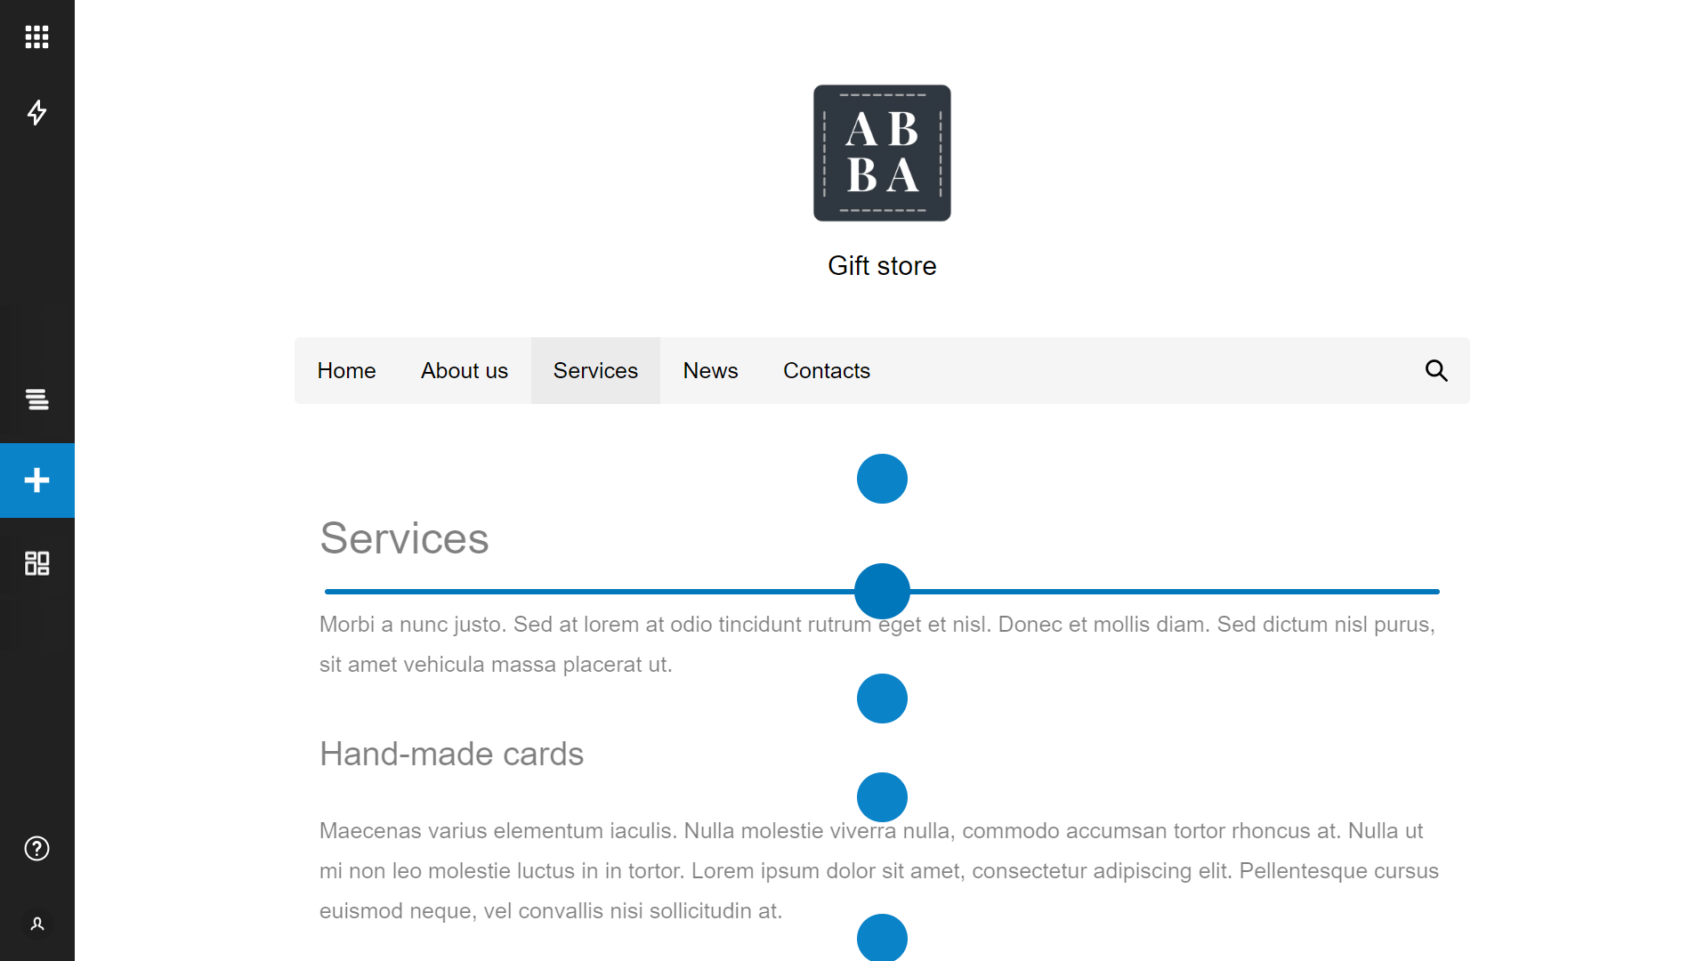Click the lightning bolt icon in sidebar
The image size is (1689, 961).
click(x=36, y=112)
